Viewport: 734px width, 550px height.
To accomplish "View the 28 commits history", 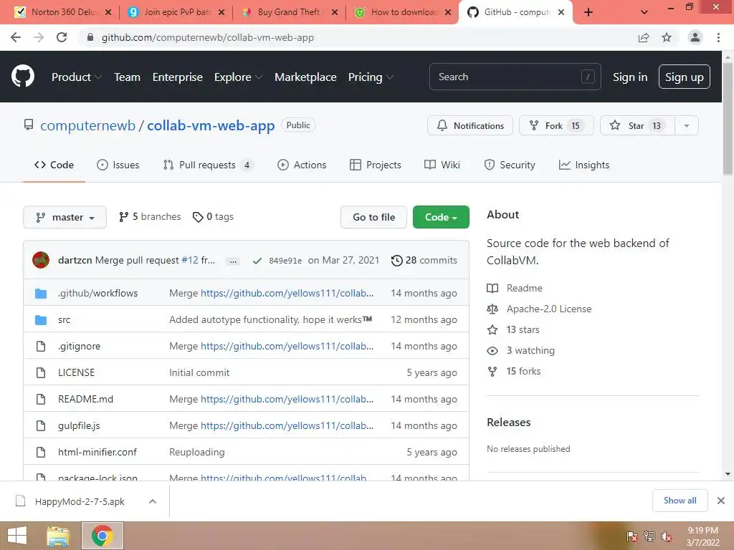I will point(424,261).
